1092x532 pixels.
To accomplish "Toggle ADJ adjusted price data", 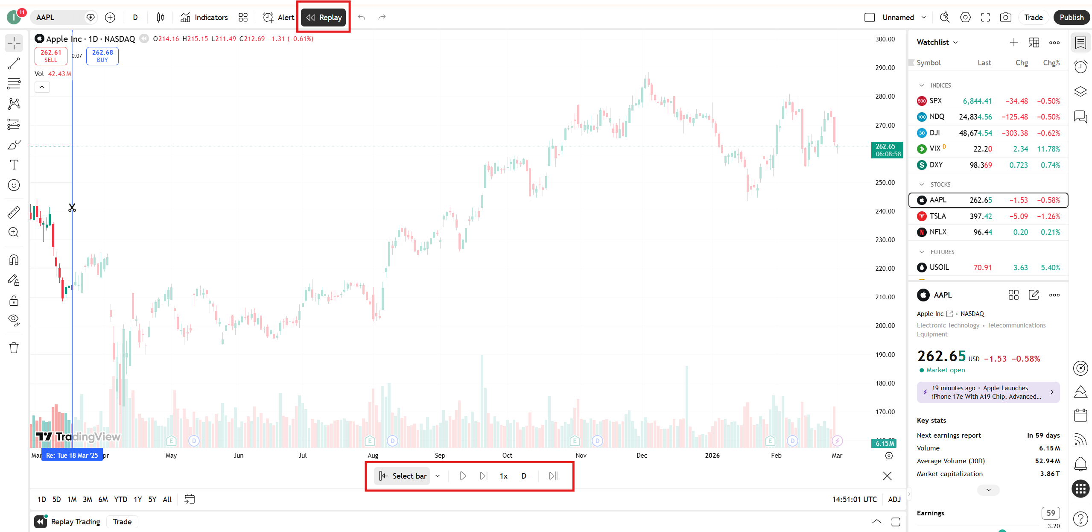I will pos(893,499).
